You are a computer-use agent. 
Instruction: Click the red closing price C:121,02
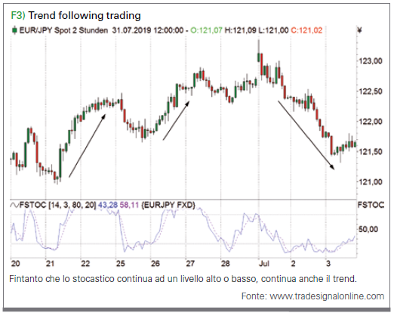tap(306, 30)
